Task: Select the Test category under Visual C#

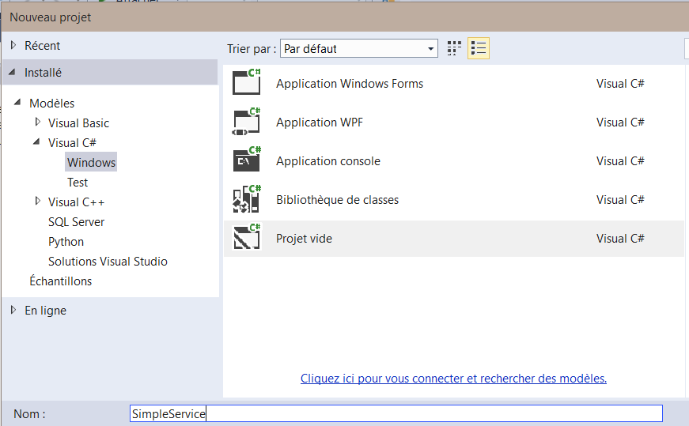Action: point(78,183)
